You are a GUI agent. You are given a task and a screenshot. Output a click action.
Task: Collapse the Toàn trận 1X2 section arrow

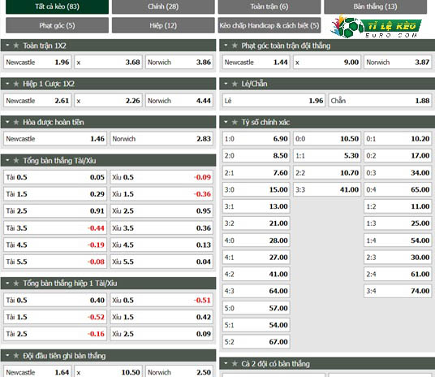pos(7,45)
